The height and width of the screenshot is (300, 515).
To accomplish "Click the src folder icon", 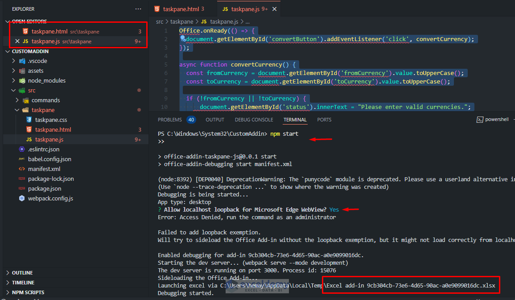I will click(x=22, y=91).
